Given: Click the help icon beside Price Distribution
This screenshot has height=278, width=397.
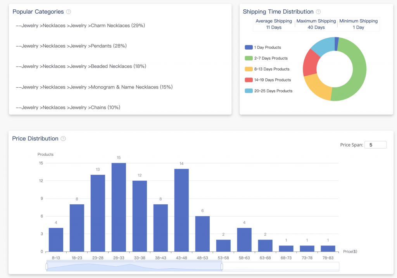Looking at the screenshot, I should coord(63,139).
